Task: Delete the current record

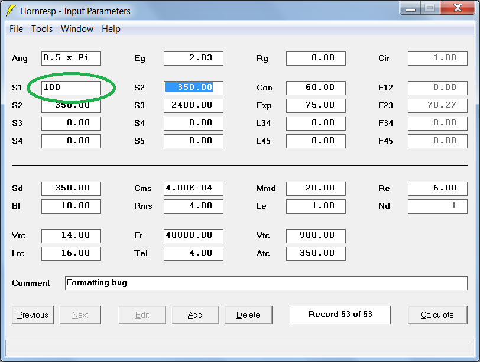Action: 248,315
